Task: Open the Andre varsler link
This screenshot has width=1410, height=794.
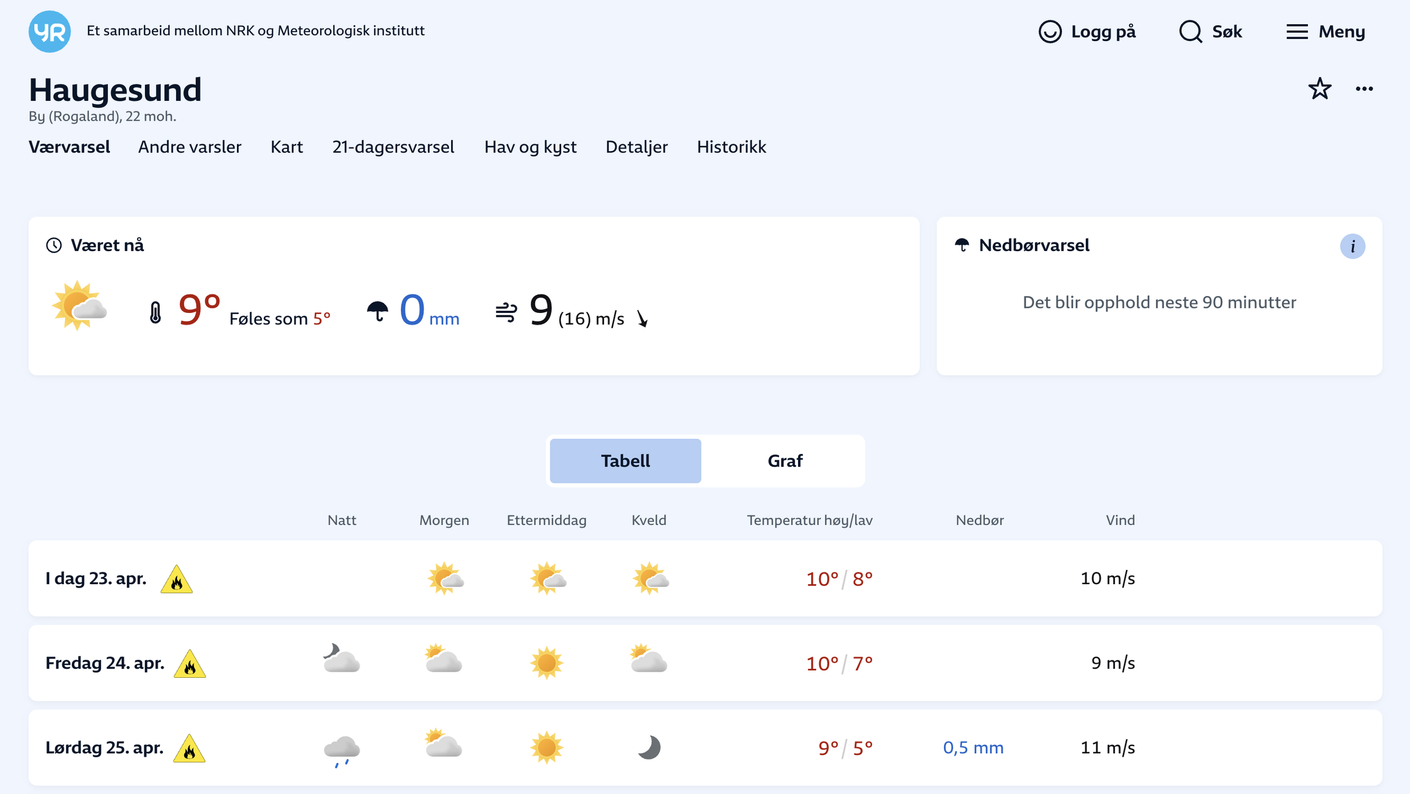Action: (x=190, y=147)
